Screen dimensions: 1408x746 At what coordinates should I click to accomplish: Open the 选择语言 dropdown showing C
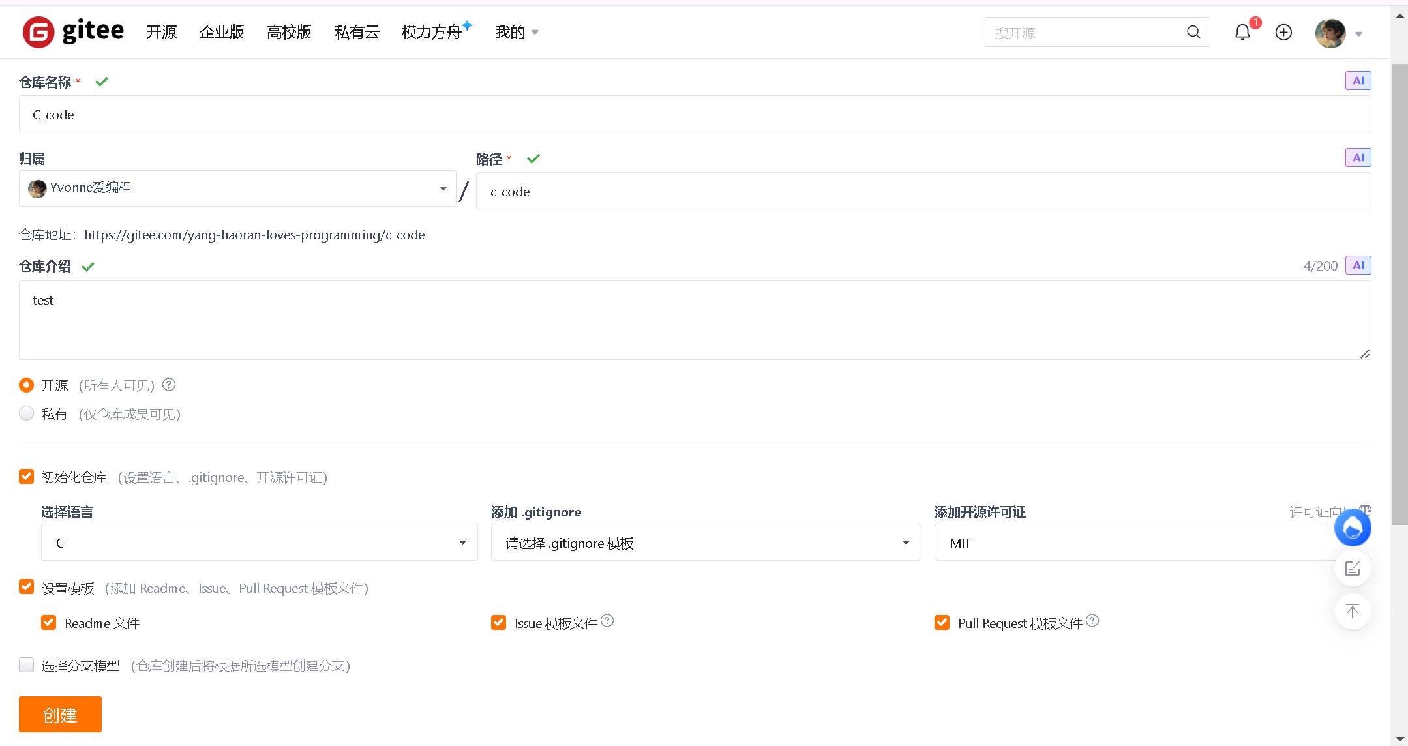[259, 543]
